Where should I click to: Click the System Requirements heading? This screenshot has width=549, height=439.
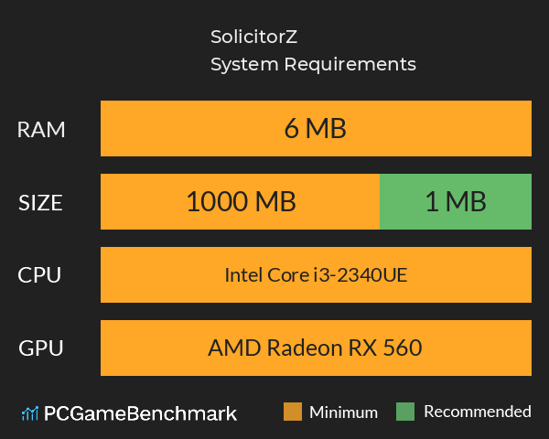coord(313,64)
